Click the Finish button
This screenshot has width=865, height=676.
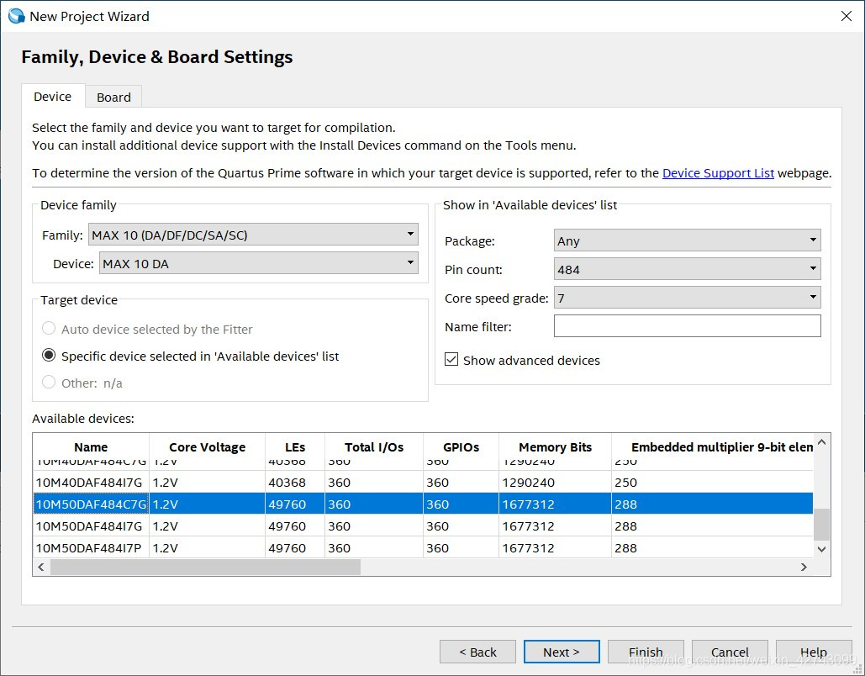(x=646, y=652)
